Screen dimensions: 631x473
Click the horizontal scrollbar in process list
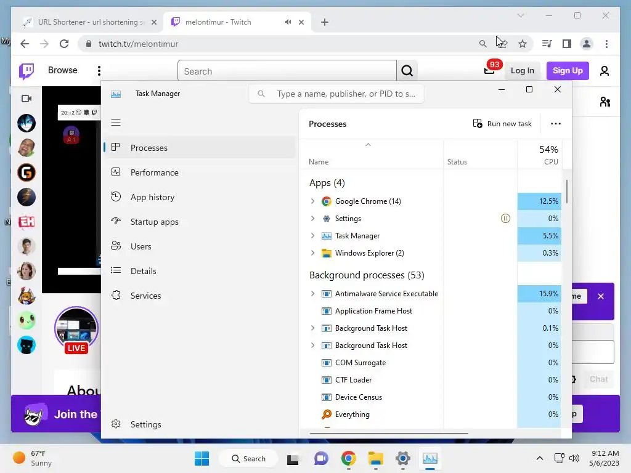click(389, 434)
